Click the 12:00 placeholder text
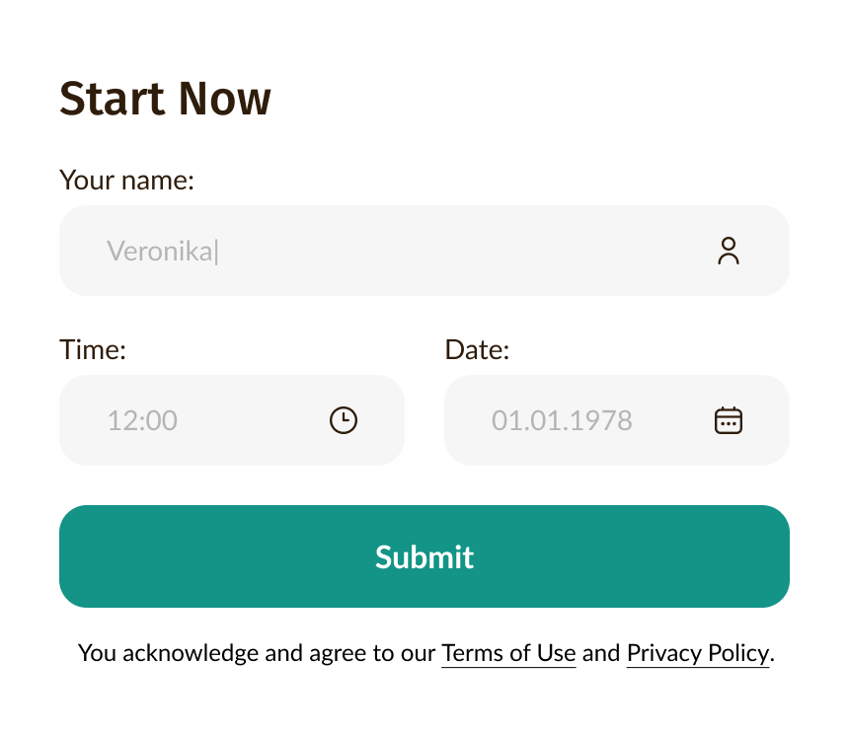Image resolution: width=849 pixels, height=734 pixels. 142,420
